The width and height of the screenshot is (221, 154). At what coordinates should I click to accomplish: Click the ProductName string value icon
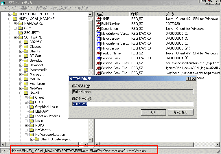(98, 53)
